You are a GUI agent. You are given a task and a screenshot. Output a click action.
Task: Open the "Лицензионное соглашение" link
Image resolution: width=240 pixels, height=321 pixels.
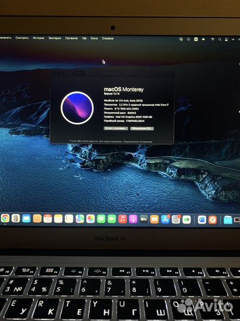pos(137,141)
